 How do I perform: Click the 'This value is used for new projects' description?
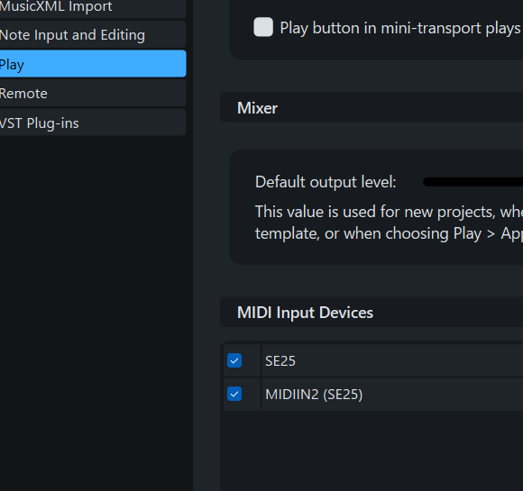pyautogui.click(x=389, y=212)
